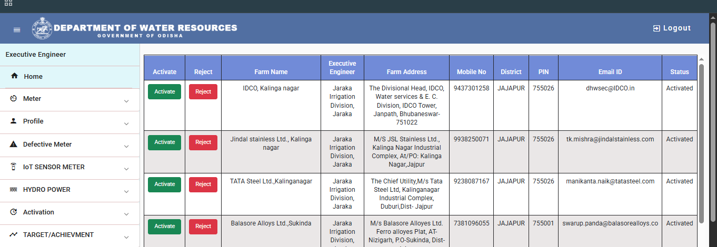
Task: Click the PIN value 755001
Action: [x=543, y=223]
